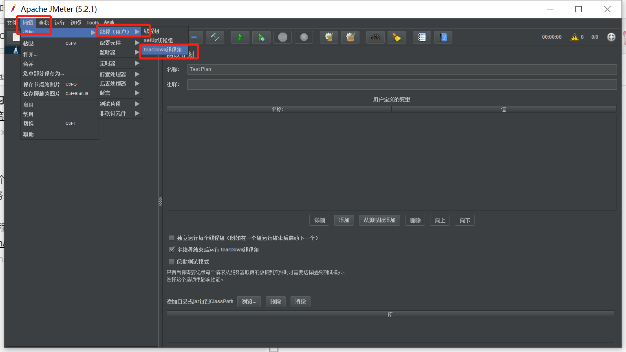Viewport: 626px width, 352px height.
Task: Click the 值 column header
Action: (504, 109)
